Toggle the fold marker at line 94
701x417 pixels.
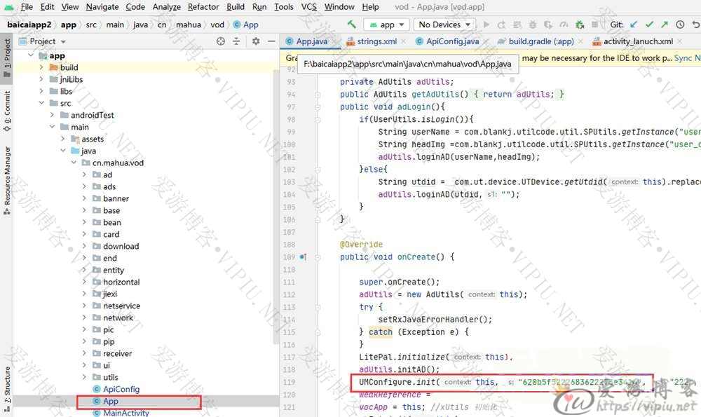(x=318, y=95)
